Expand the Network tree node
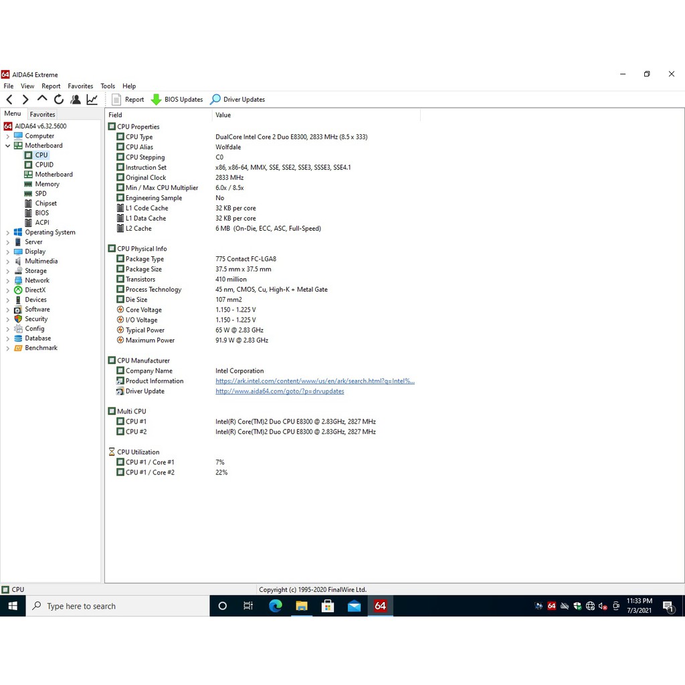This screenshot has width=685, height=685. click(x=7, y=281)
